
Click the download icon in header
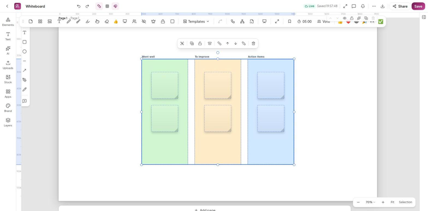click(383, 6)
